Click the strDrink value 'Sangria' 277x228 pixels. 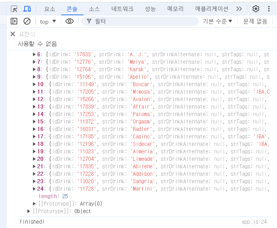(143, 181)
